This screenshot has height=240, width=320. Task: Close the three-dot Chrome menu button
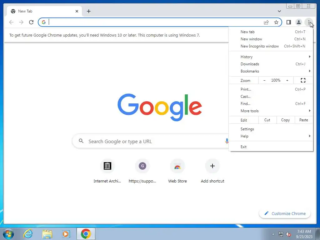[x=309, y=22]
